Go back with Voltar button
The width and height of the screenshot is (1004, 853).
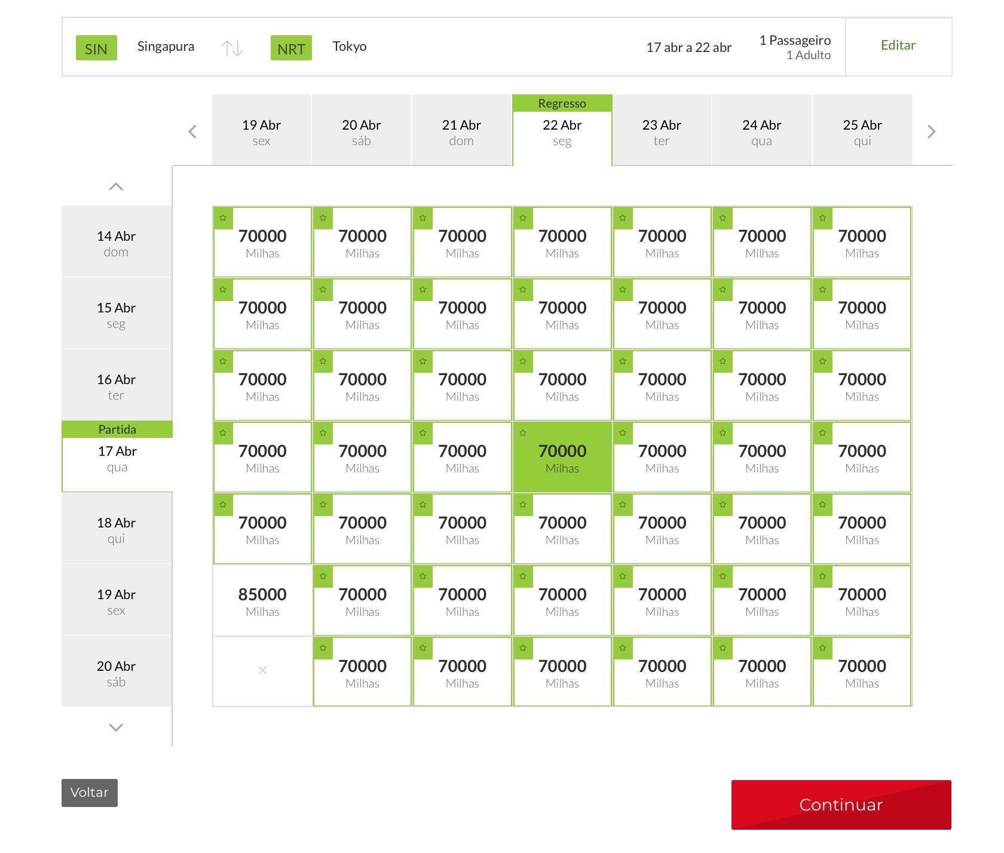pyautogui.click(x=90, y=793)
